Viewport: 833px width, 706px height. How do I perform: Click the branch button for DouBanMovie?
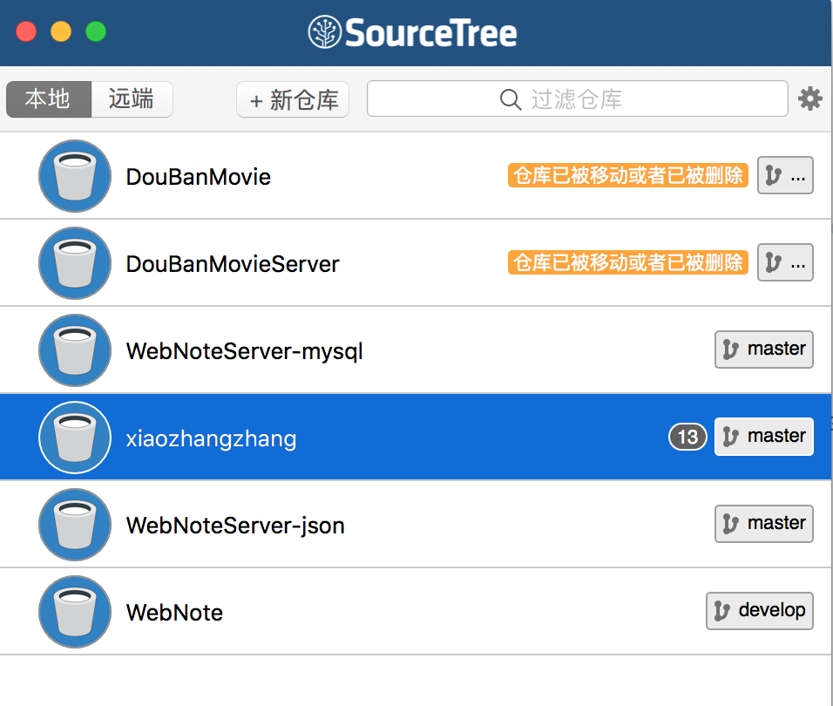click(784, 176)
